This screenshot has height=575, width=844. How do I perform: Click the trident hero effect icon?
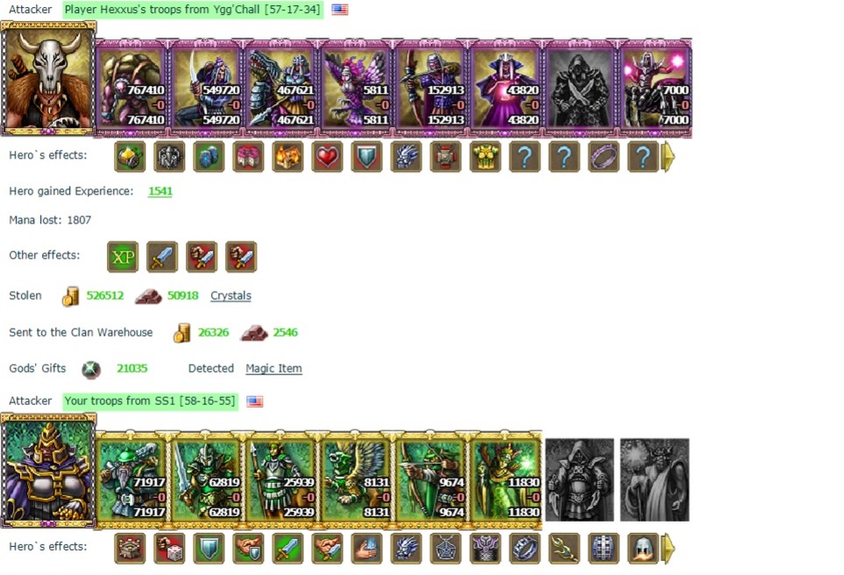pos(564,549)
